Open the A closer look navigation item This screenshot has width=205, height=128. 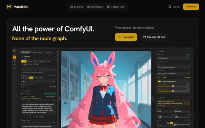coord(116,7)
